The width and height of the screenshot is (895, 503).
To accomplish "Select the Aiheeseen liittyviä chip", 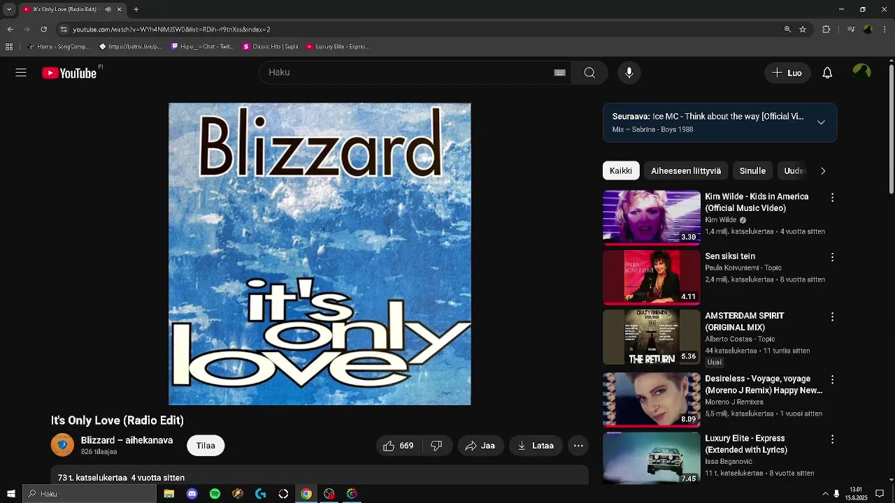I will (686, 170).
